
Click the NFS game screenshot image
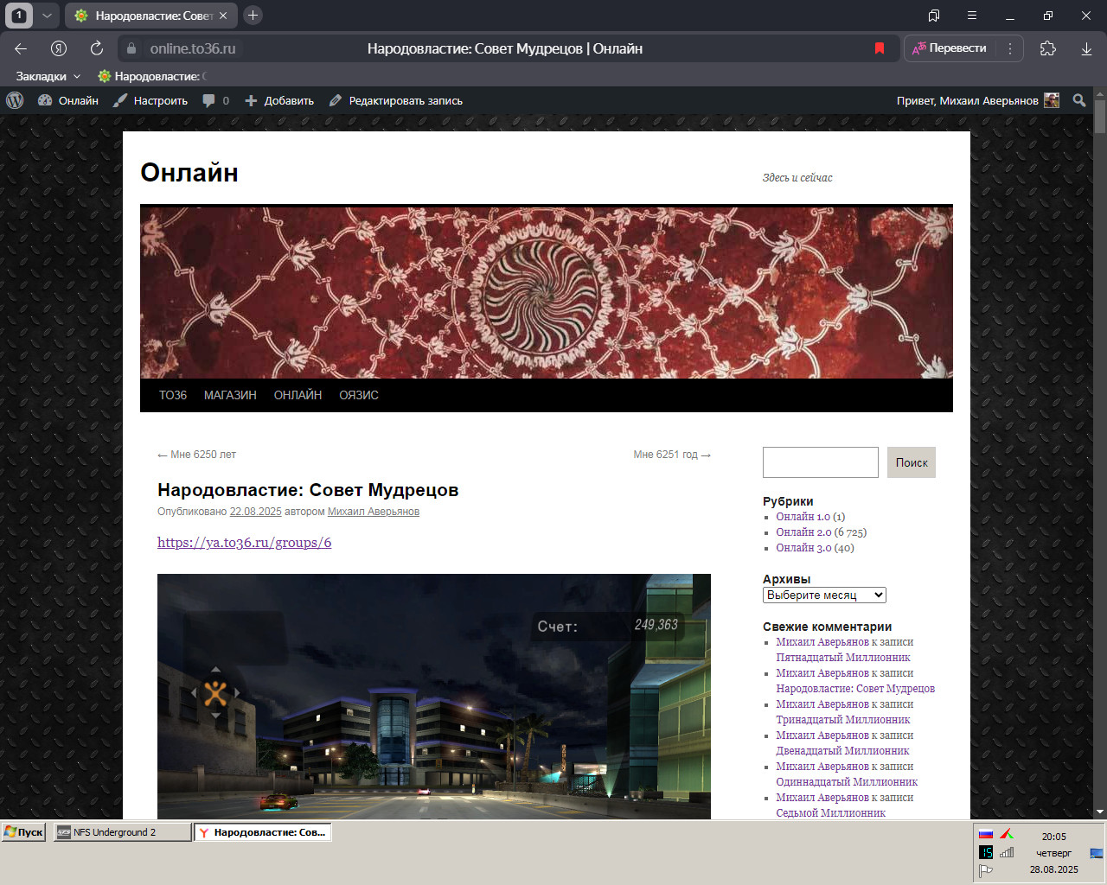pos(434,697)
